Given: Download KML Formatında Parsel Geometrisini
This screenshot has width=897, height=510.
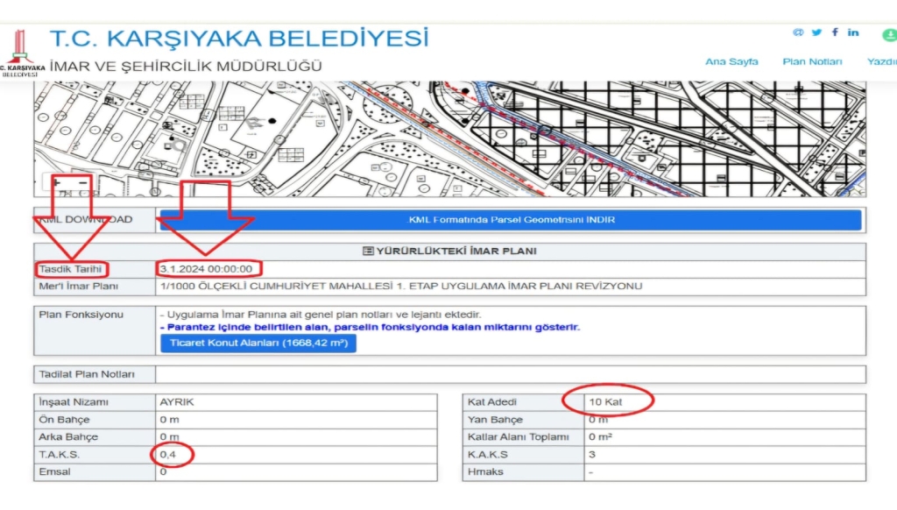Looking at the screenshot, I should click(512, 220).
